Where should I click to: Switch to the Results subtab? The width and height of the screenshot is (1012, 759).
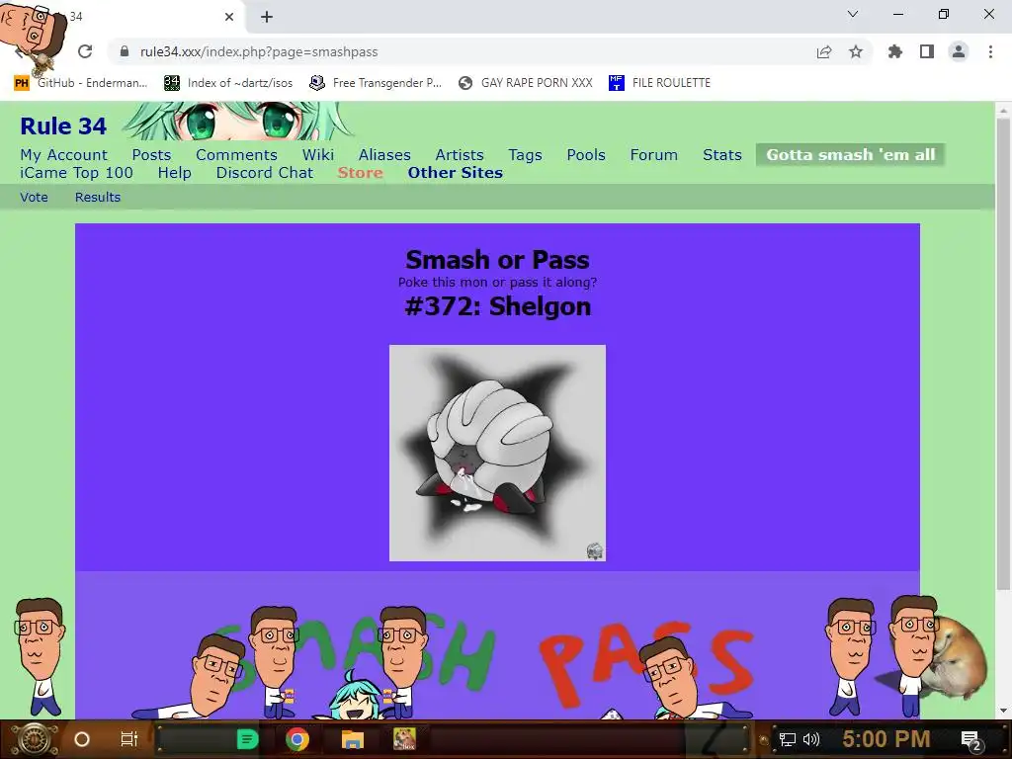point(98,198)
